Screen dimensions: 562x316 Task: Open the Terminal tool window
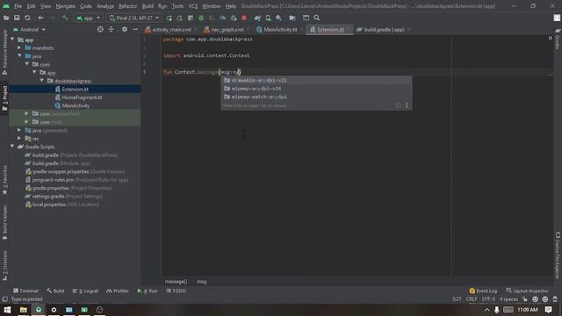pos(25,291)
